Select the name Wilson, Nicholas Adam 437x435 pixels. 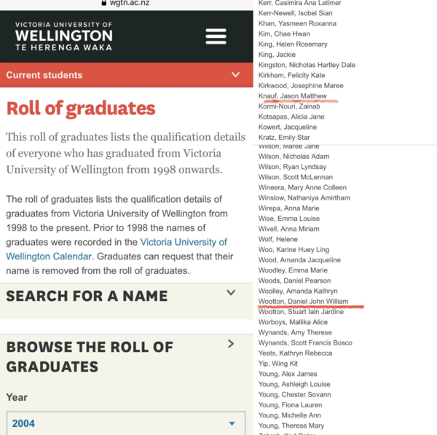pos(294,156)
